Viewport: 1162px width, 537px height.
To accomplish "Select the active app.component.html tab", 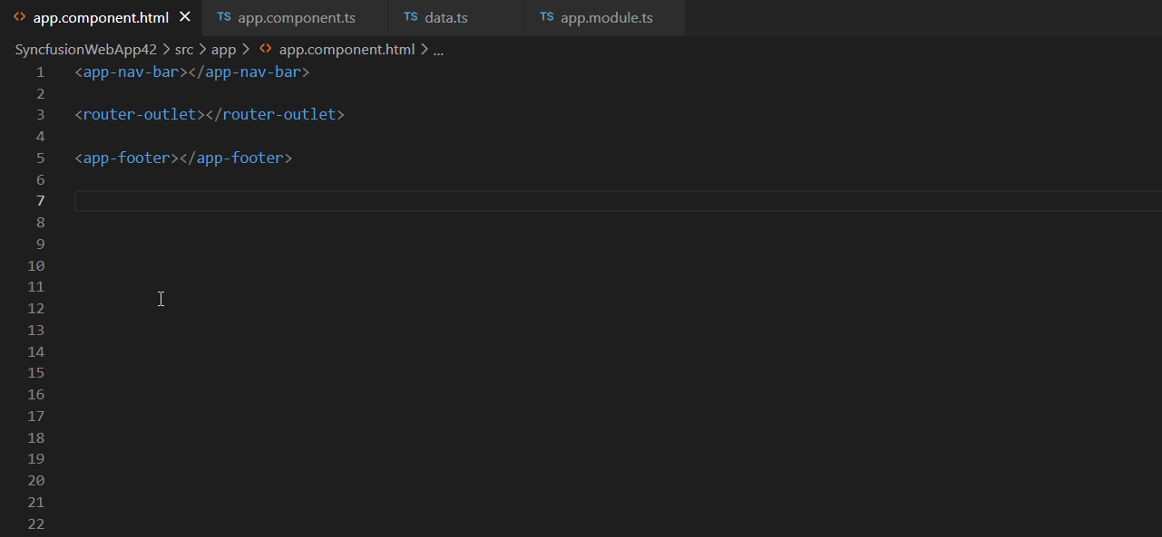I will pos(100,16).
